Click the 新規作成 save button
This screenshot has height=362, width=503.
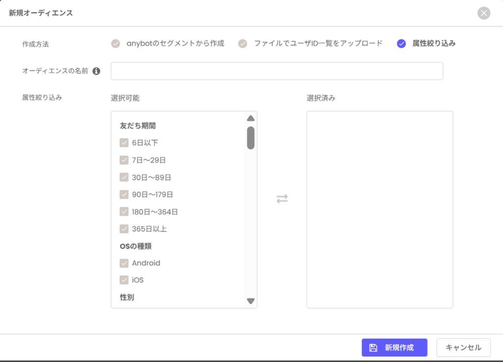pos(394,348)
